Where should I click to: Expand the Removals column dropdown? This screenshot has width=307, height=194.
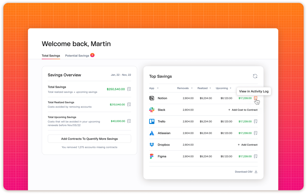[x=185, y=88]
